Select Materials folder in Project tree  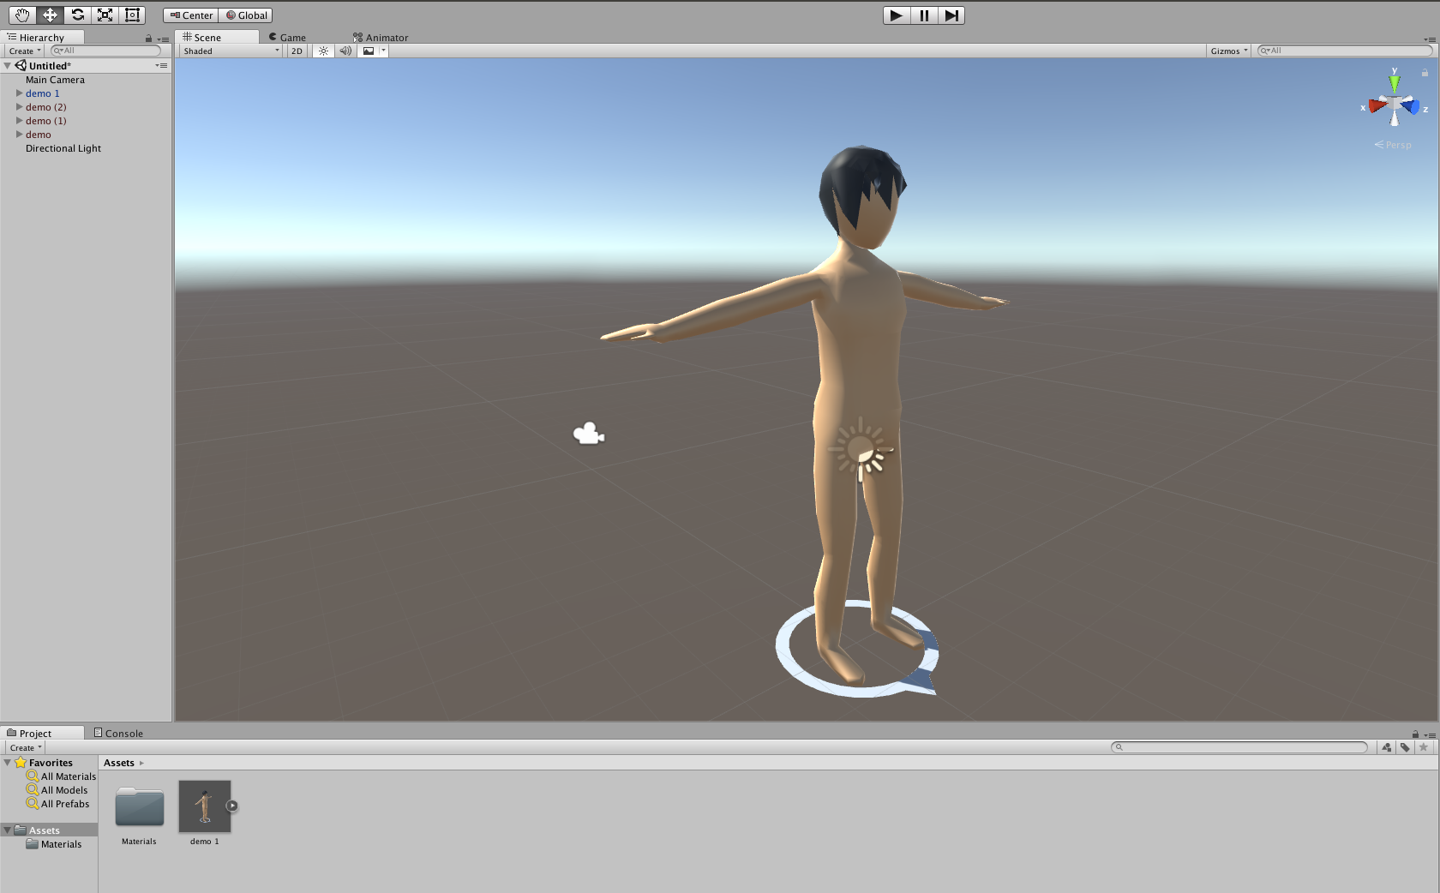[x=54, y=844]
